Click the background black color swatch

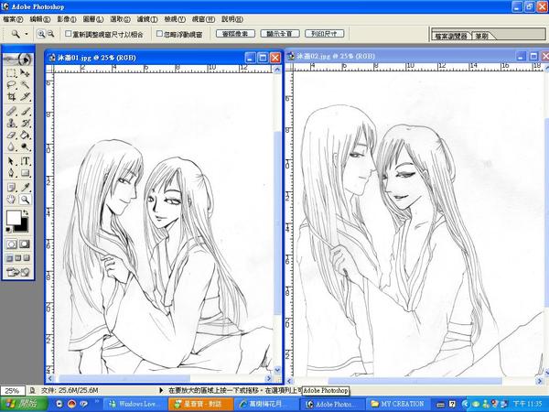pyautogui.click(x=23, y=226)
